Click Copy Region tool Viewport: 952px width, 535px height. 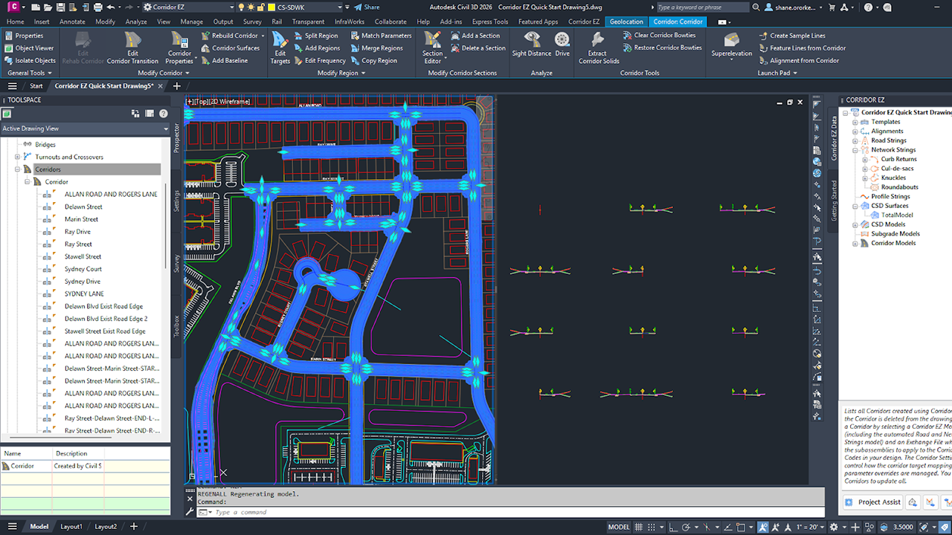click(373, 61)
